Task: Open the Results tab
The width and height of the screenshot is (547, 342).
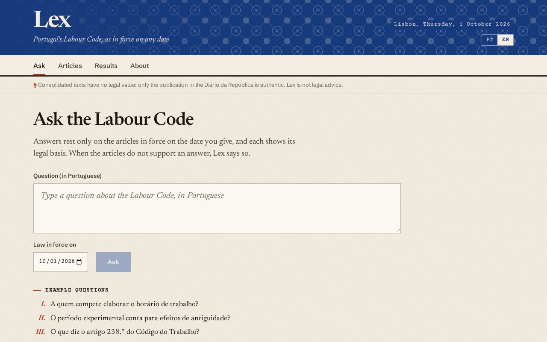Action: click(x=106, y=66)
